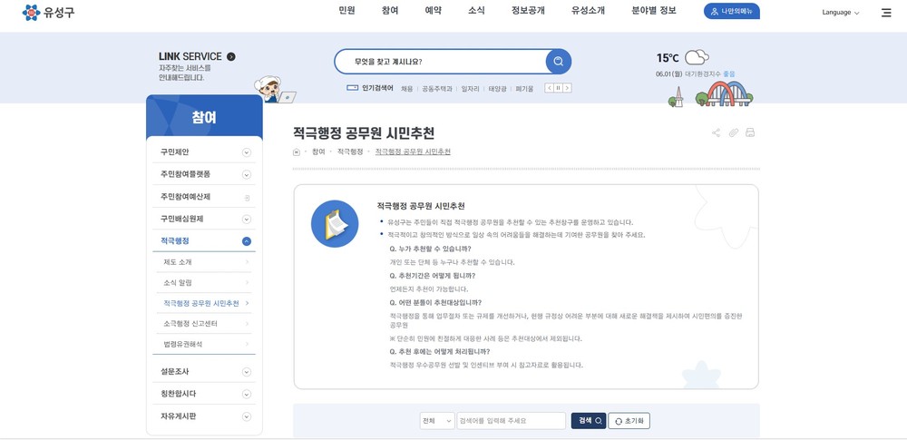Click the 자유게시판 sidebar label
Screen dimensions: 907x440
pyautogui.click(x=178, y=416)
